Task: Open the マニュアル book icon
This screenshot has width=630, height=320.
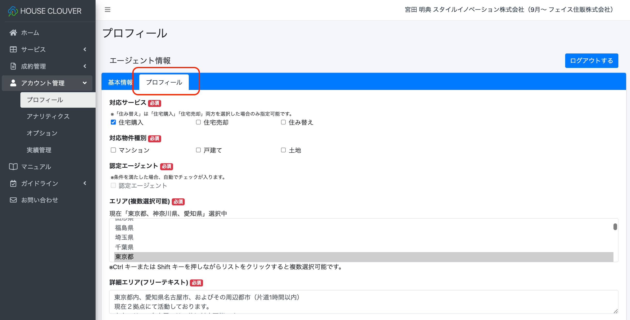Action: tap(13, 167)
